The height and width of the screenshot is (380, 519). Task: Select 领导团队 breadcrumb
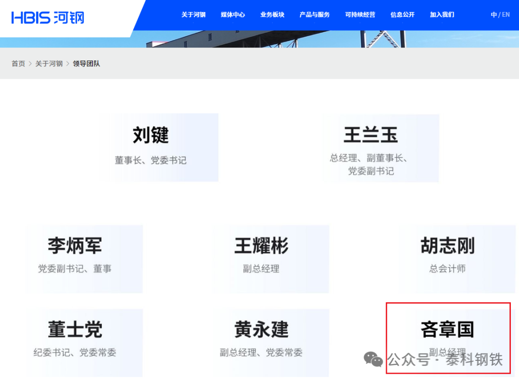pos(86,63)
